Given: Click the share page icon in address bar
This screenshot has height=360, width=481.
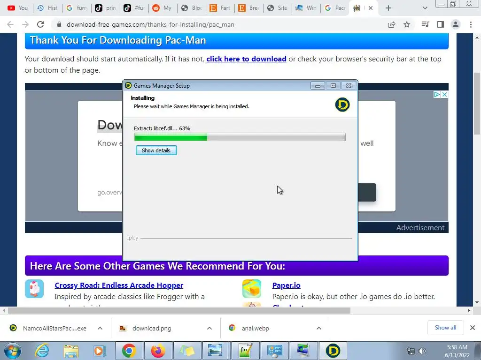Looking at the screenshot, I should click(x=392, y=24).
